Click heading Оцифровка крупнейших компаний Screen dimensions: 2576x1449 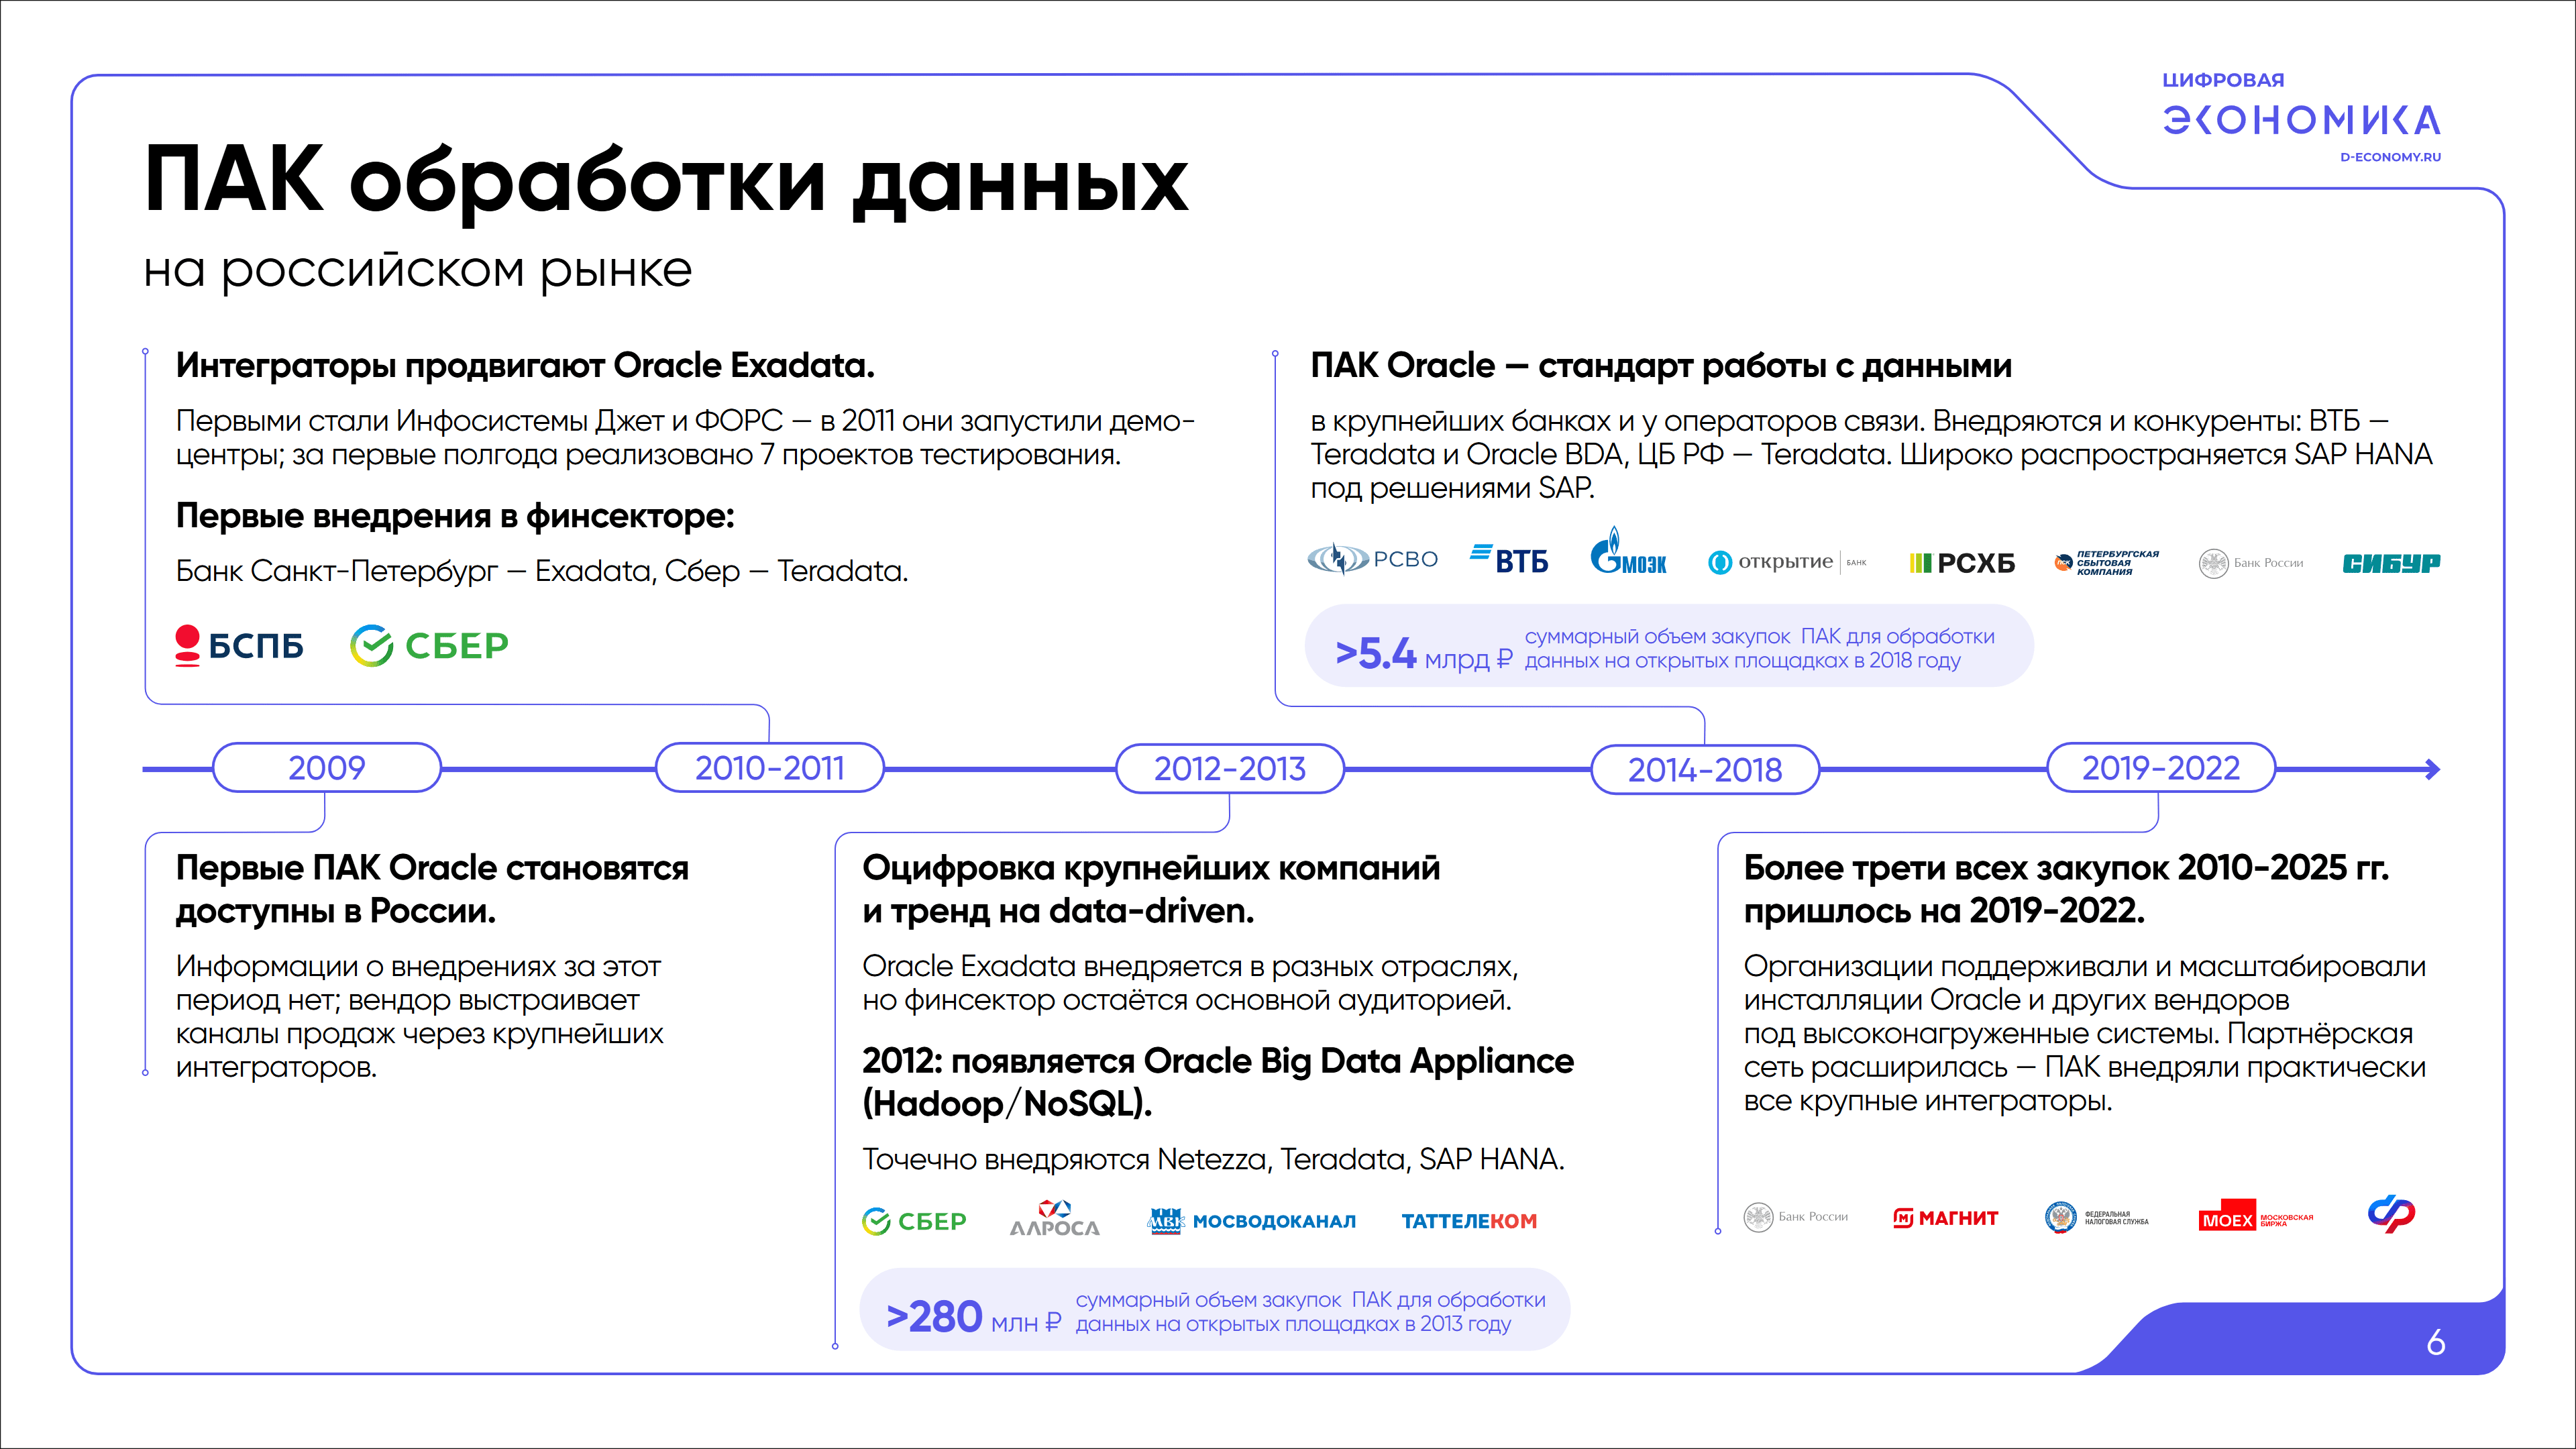pos(1151,889)
